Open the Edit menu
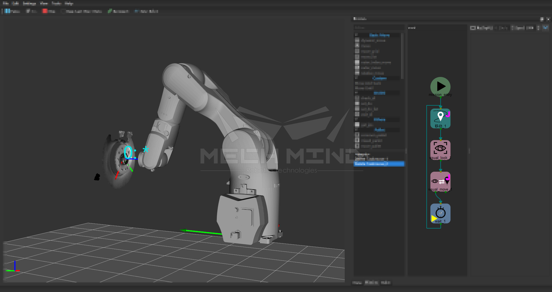The image size is (552, 292). [x=16, y=3]
